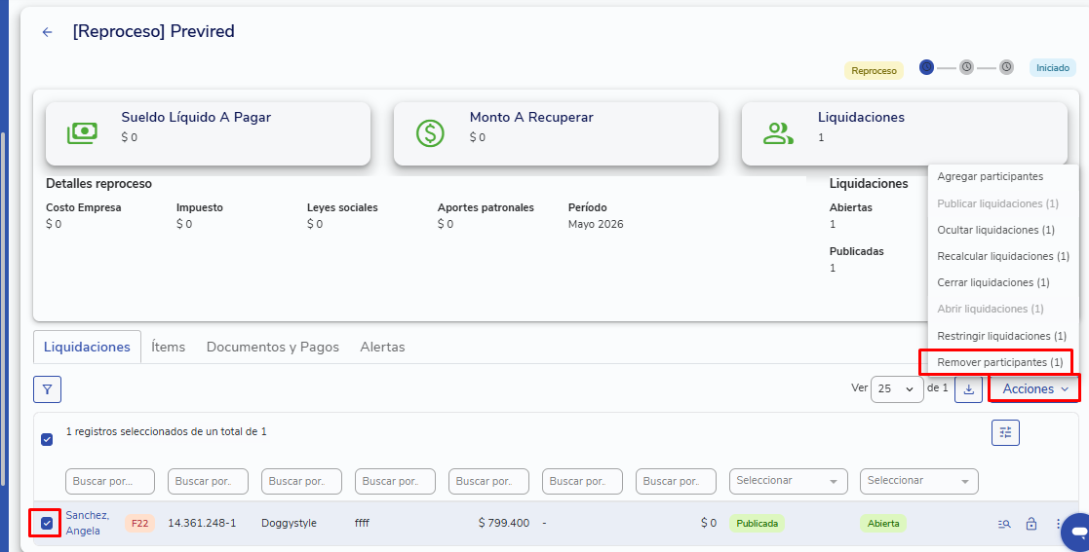Click the page title [Reproceso] Previred
This screenshot has width=1089, height=552.
point(153,31)
